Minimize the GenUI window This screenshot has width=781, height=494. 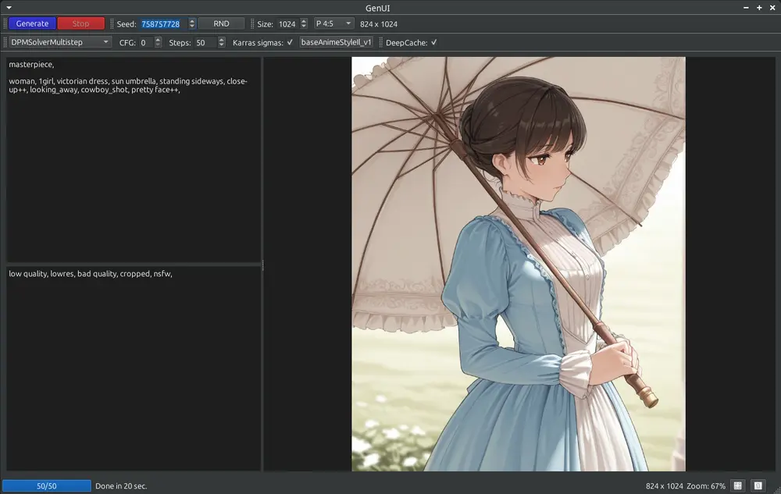(747, 8)
